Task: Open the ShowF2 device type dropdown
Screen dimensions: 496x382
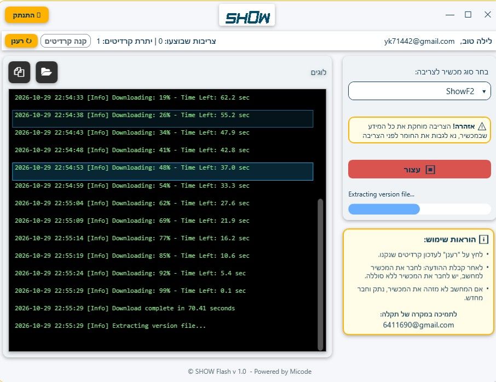Action: click(x=419, y=91)
